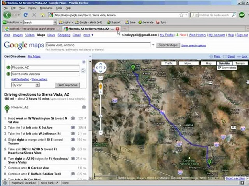Close the Phoenix to Sierra Vista tab

click(x=117, y=29)
